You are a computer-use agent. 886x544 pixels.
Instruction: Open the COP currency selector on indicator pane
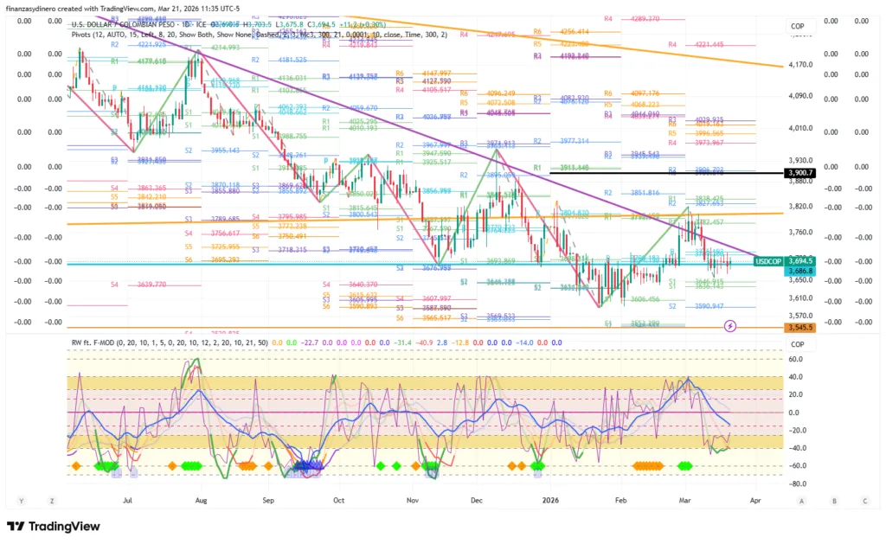tap(797, 343)
